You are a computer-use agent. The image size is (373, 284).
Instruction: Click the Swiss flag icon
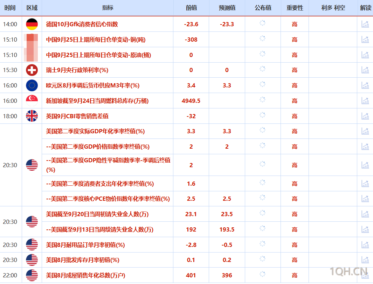(x=32, y=70)
